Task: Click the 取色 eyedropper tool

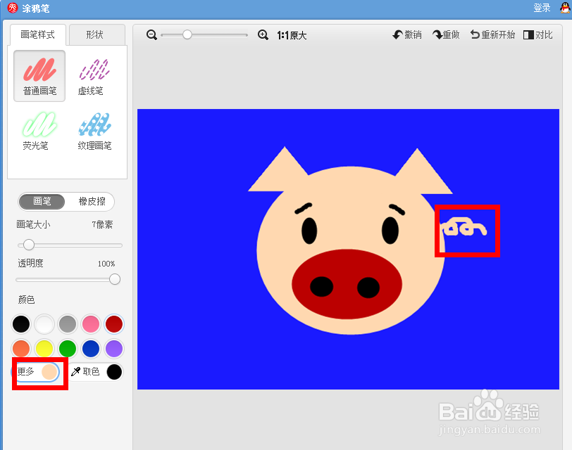Action: (x=85, y=372)
